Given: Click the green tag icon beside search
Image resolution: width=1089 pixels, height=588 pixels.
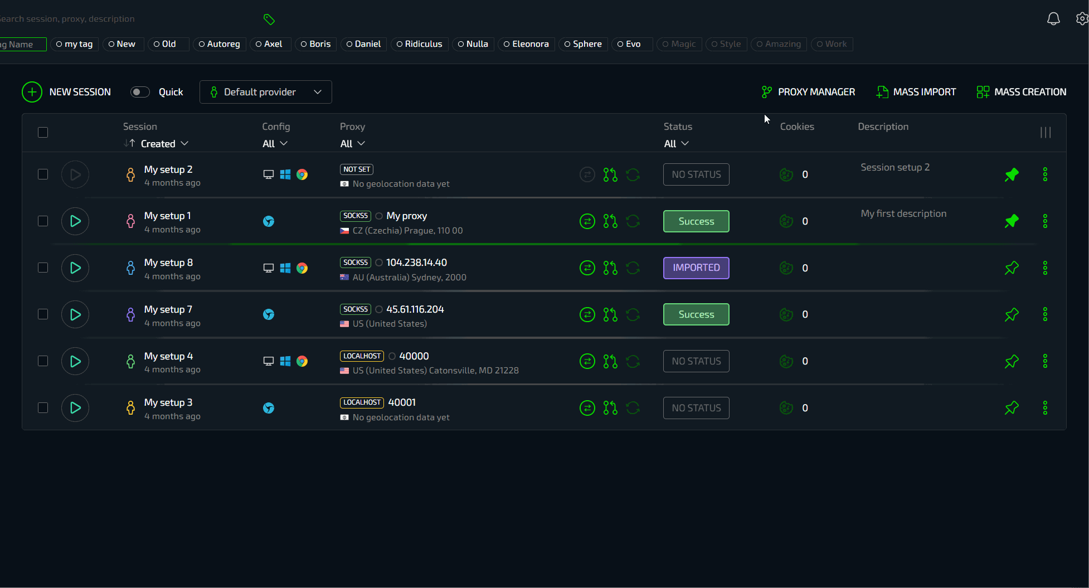Looking at the screenshot, I should pyautogui.click(x=269, y=20).
